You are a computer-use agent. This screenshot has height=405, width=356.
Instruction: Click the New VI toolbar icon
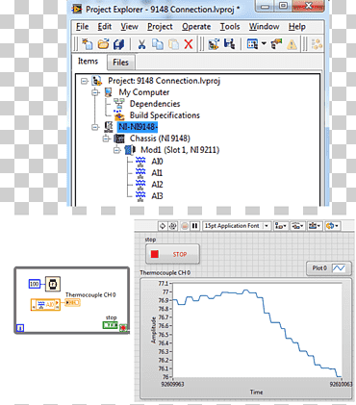[87, 44]
